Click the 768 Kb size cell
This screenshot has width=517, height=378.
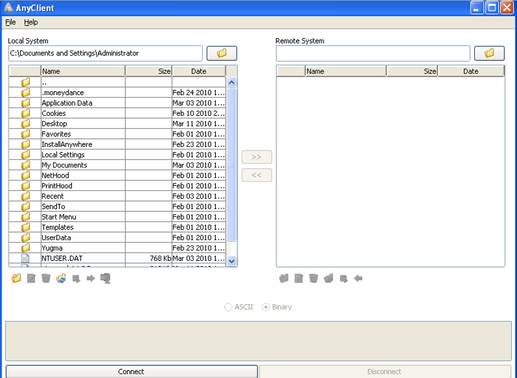pyautogui.click(x=149, y=258)
